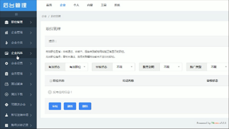Viewport: 229px width, 129px height.
Task: Open the 工具 top navigation tab
Action: click(x=103, y=5)
